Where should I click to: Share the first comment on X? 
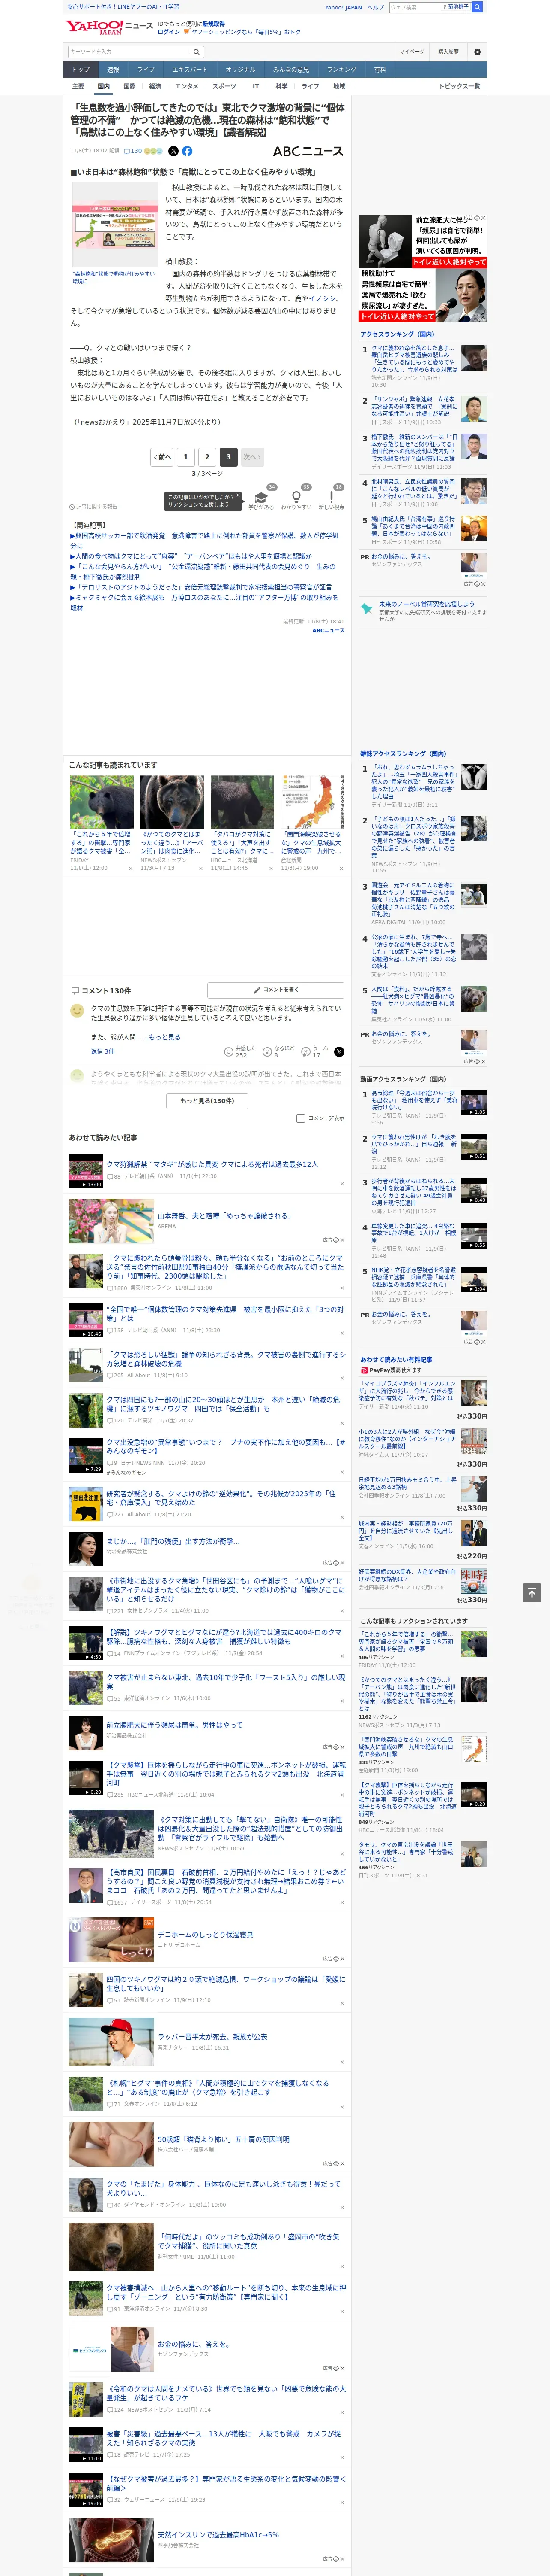338,1051
